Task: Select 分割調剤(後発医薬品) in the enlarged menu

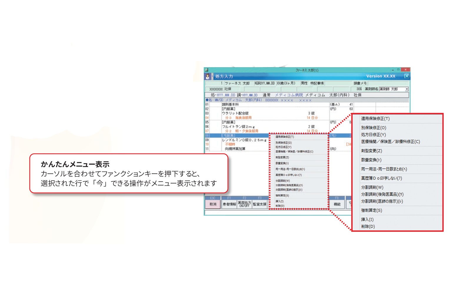Action: (x=382, y=194)
